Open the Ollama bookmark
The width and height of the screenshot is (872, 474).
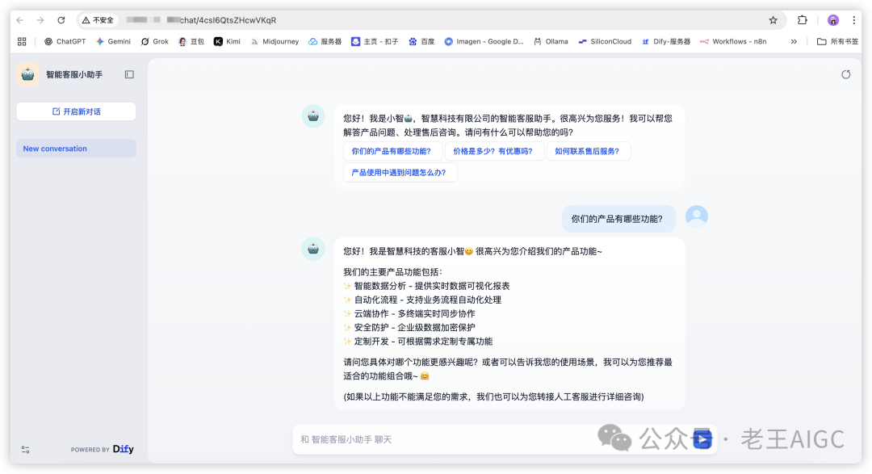551,41
